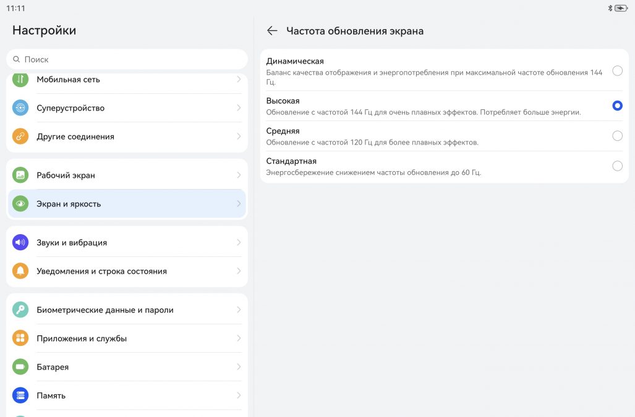Click the Поиск settings search field
This screenshot has width=635, height=417.
coord(127,59)
